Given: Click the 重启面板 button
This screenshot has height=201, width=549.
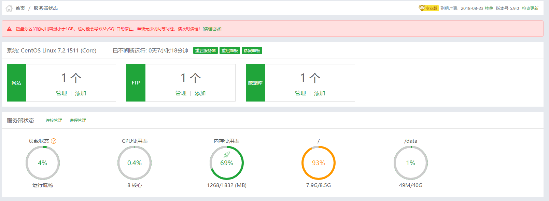Looking at the screenshot, I should [230, 50].
